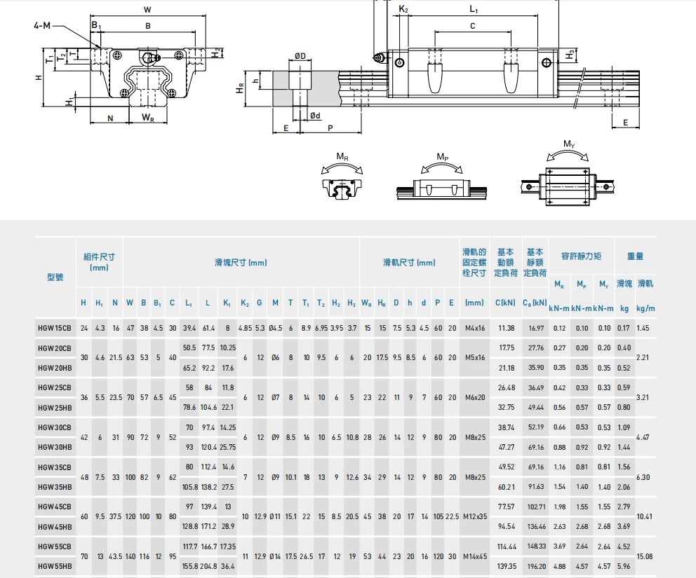The width and height of the screenshot is (696, 578).
Task: Click the 滑軌尺寸 (mm) header
Action: pos(409,263)
